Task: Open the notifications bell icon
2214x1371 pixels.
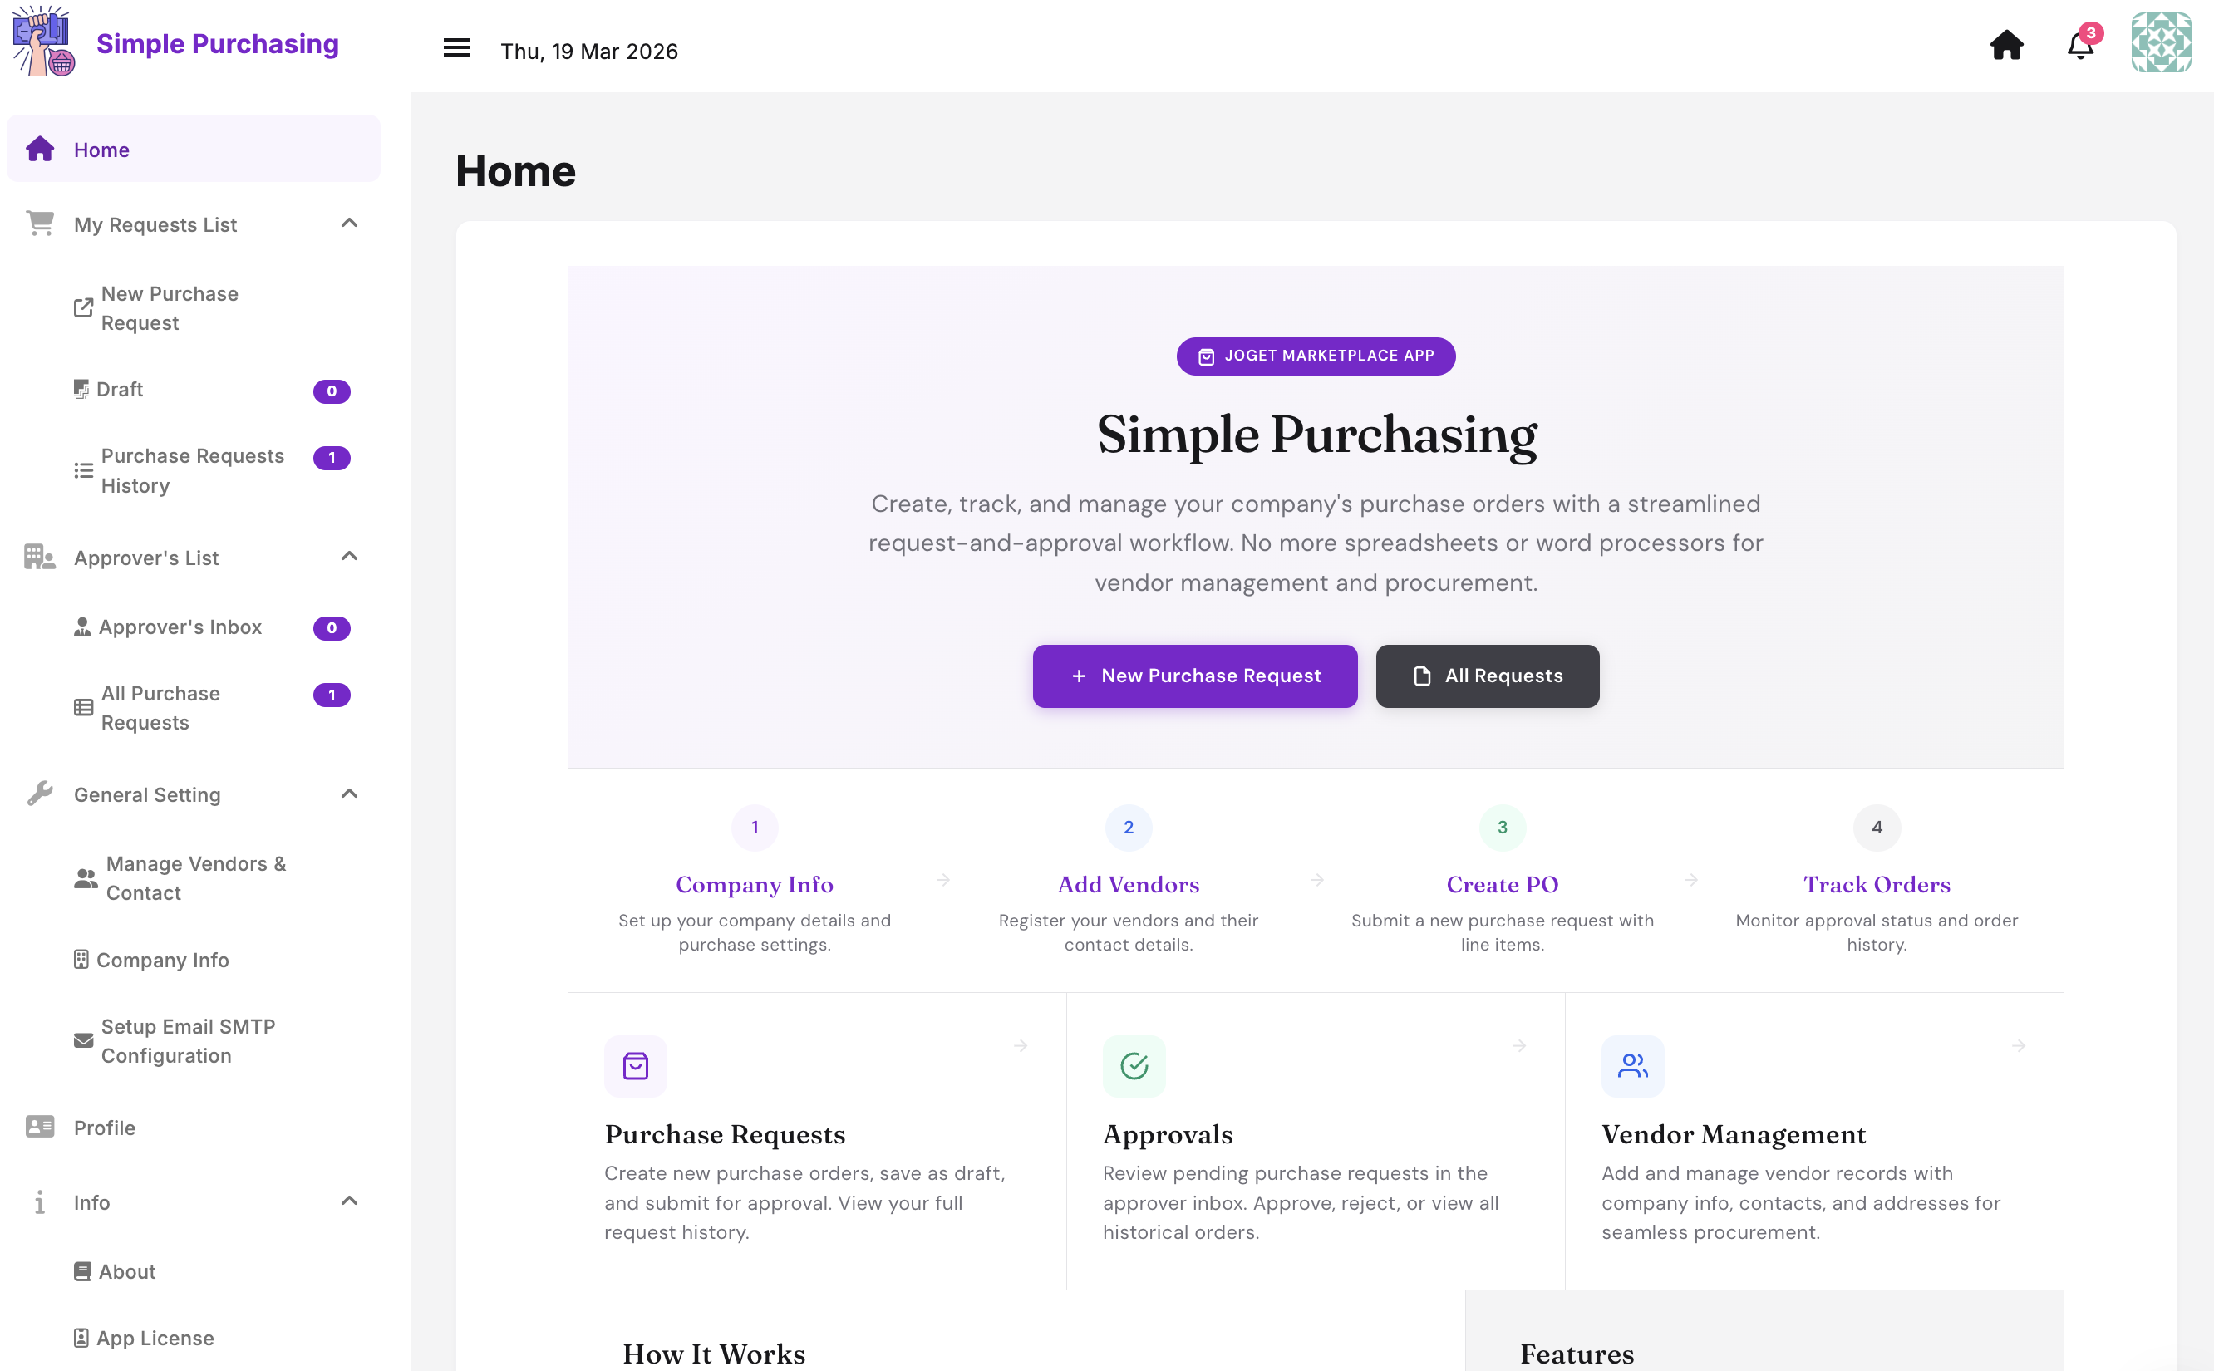Action: [2081, 43]
